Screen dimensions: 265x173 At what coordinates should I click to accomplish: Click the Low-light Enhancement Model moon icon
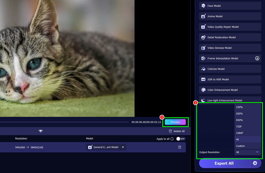tap(203, 100)
